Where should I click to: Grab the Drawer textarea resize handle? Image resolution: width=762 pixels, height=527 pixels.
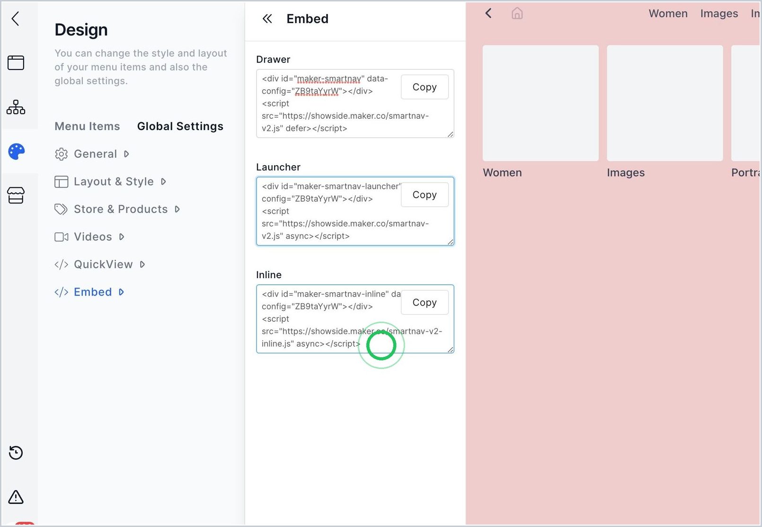coord(450,134)
